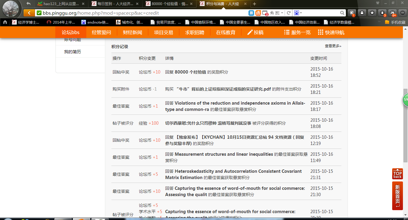Open the 求职招聘 navigation item
This screenshot has width=408, height=220.
pyautogui.click(x=195, y=33)
